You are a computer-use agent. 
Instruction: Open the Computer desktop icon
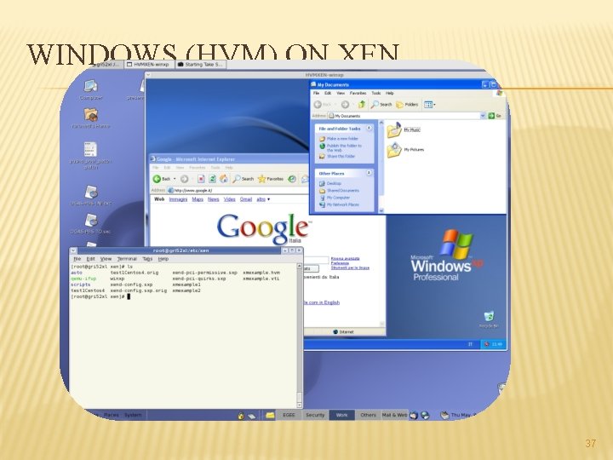(x=91, y=90)
